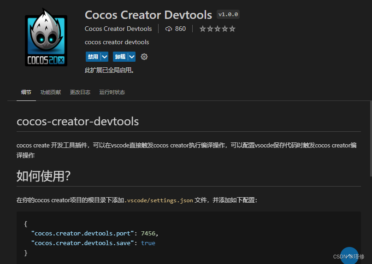Click the .vscode/settings.json inline code
This screenshot has height=264, width=372.
[x=159, y=200]
